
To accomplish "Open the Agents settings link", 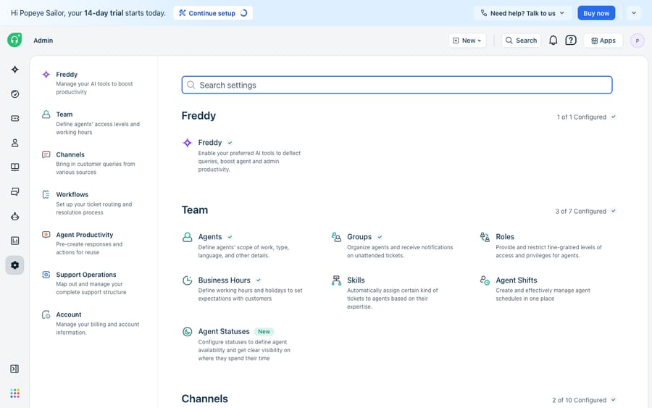I will click(x=209, y=237).
